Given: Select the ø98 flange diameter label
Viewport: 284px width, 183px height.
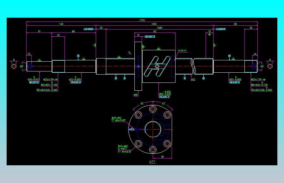Looking at the screenshot, I should [x=136, y=95].
